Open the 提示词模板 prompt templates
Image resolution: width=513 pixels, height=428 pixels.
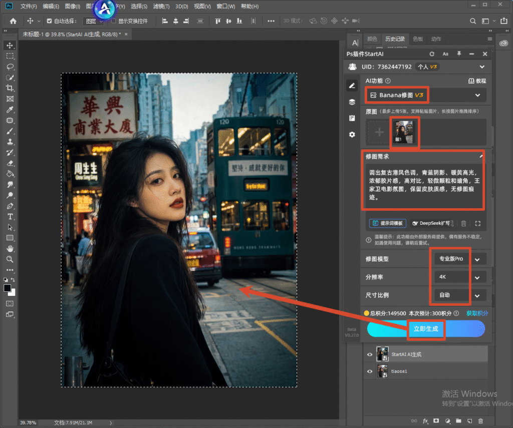(x=388, y=223)
